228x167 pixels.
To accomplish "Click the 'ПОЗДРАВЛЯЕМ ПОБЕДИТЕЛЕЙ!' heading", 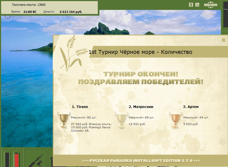I will click(141, 82).
